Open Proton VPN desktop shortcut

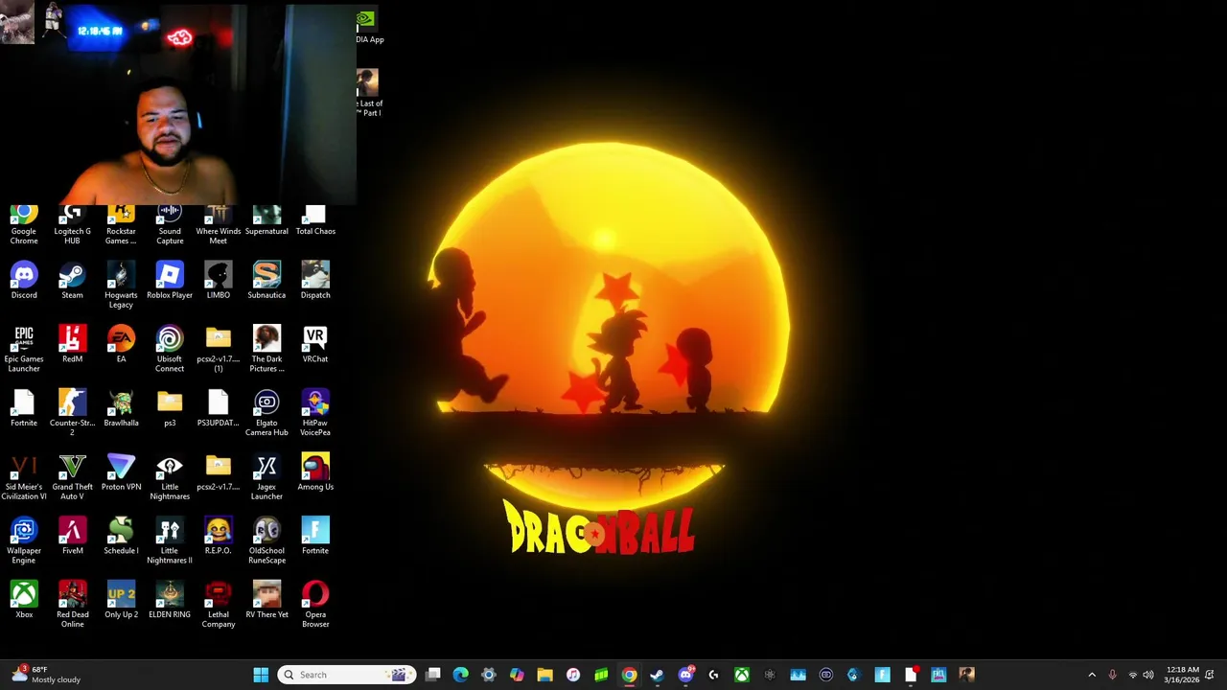(121, 472)
